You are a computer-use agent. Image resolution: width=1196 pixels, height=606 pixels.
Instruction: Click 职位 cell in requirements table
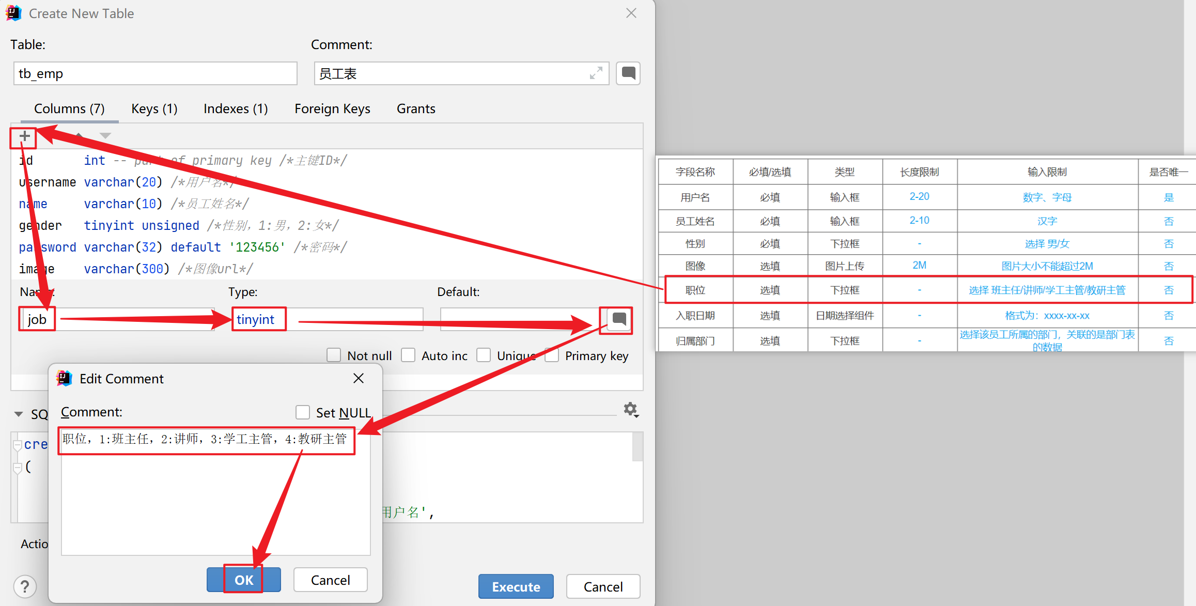(695, 290)
